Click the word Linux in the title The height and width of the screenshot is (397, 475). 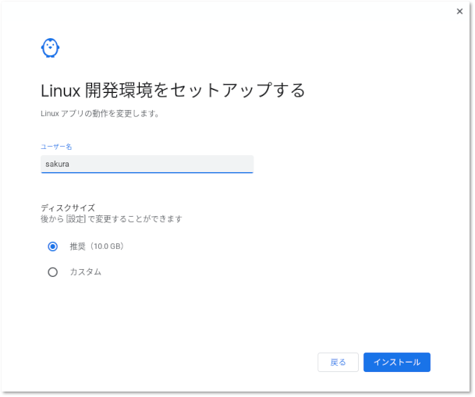coord(60,90)
